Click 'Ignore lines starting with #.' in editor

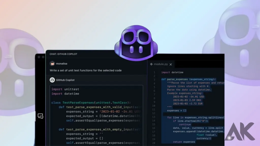[x=188, y=86]
